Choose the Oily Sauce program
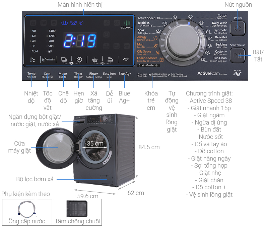The width and height of the screenshot is (268, 227). point(144,53)
